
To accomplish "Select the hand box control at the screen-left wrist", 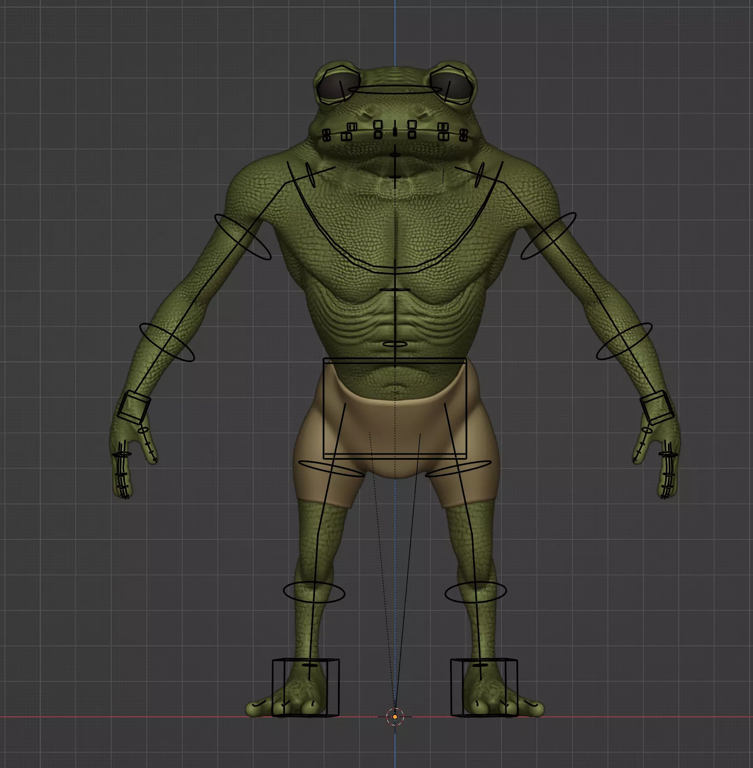I will (x=133, y=407).
